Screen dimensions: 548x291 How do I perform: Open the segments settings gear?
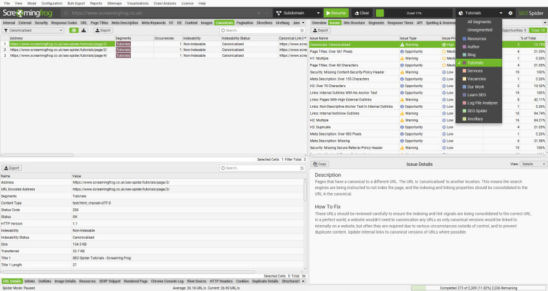coord(511,13)
